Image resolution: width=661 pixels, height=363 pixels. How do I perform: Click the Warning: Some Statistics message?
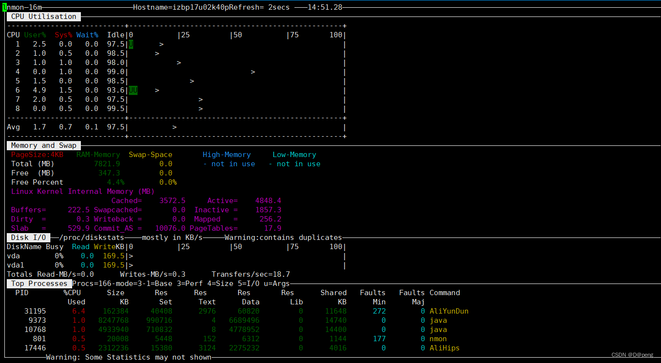[129, 357]
